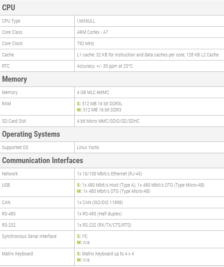Click the 'CAN' row label
This screenshot has height=267, width=224.
point(6,202)
